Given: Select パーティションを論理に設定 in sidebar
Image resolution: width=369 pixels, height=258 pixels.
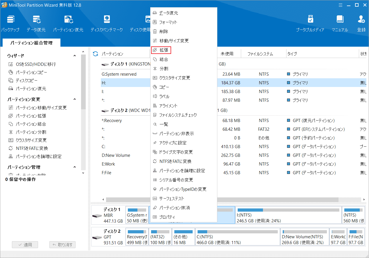Looking at the screenshot, I should 35,157.
